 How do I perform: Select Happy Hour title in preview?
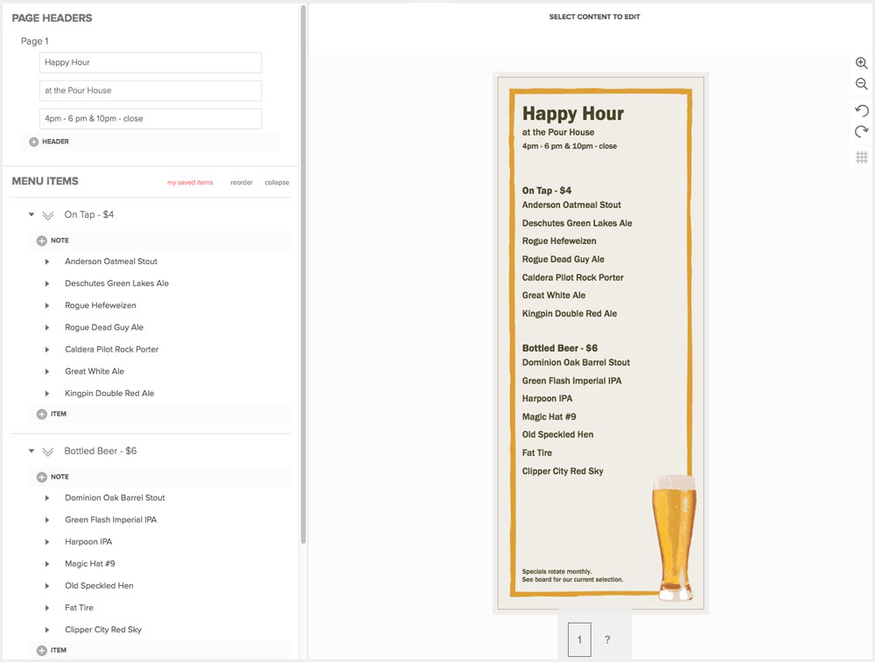tap(572, 113)
